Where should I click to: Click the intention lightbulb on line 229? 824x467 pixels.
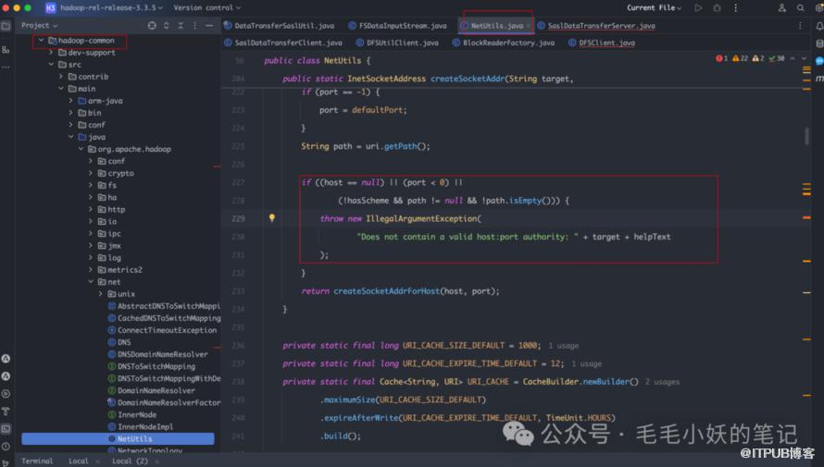click(271, 219)
